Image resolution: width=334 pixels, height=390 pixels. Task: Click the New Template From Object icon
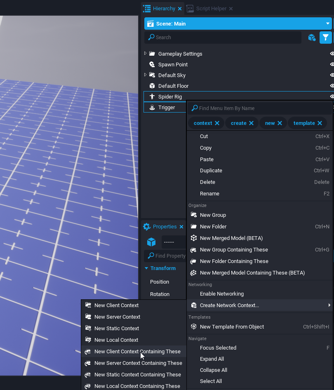tap(193, 327)
